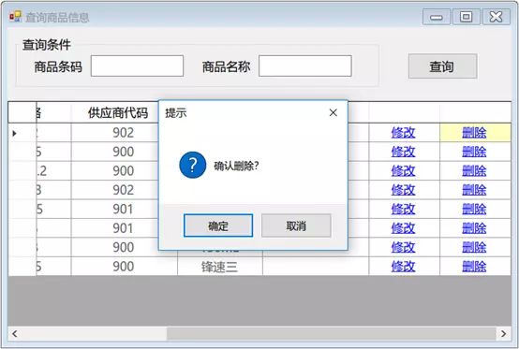Select supplier code 900 in seventh row
Screen dimensions: 519x349
tap(124, 248)
